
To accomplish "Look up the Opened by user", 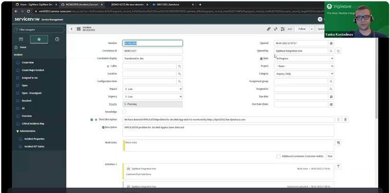I will pyautogui.click(x=331, y=51).
